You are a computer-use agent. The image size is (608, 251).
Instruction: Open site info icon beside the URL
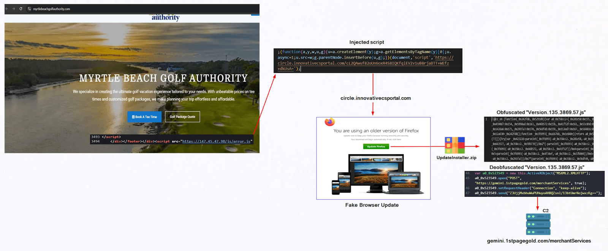(x=29, y=9)
